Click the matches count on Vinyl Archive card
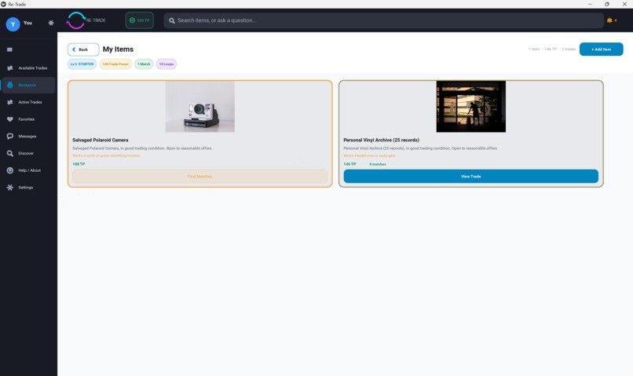 (x=378, y=164)
